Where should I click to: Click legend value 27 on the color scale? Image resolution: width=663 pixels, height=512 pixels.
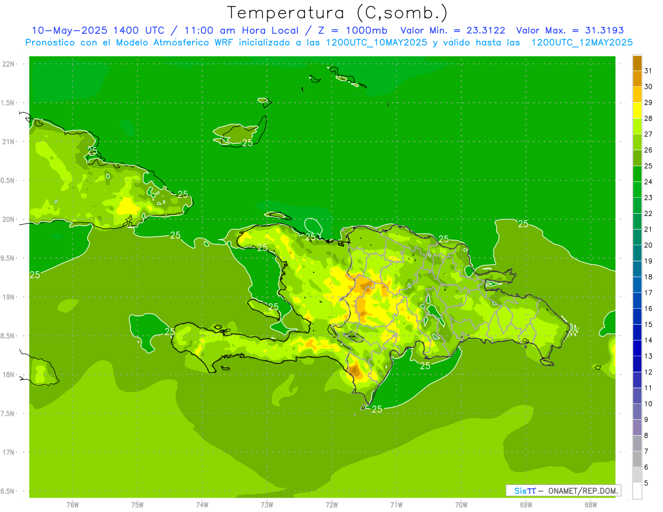click(x=648, y=134)
